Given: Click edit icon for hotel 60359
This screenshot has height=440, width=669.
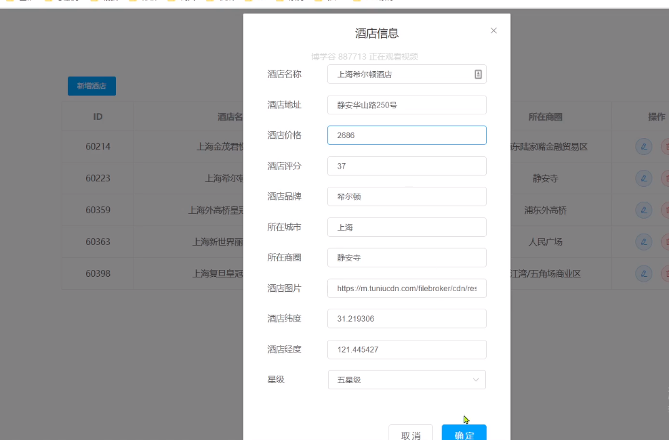Looking at the screenshot, I should 643,210.
